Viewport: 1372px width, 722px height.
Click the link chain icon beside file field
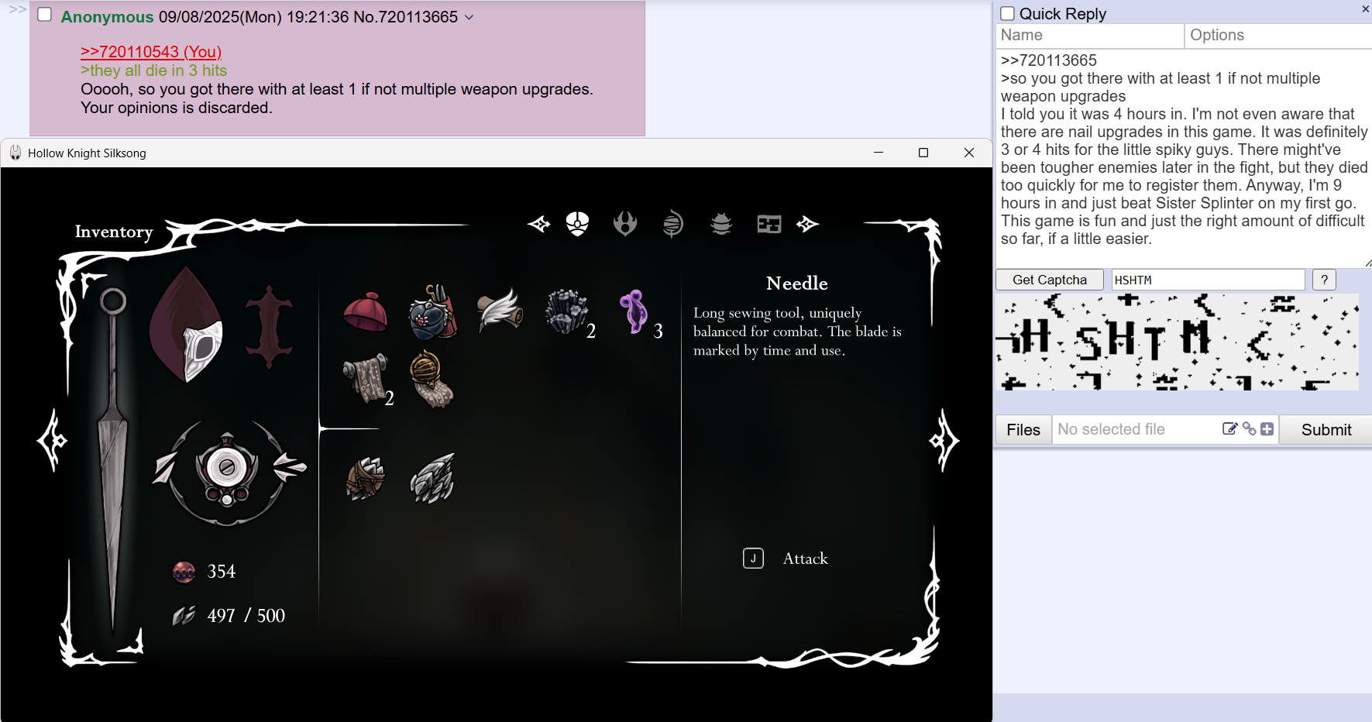click(1249, 429)
